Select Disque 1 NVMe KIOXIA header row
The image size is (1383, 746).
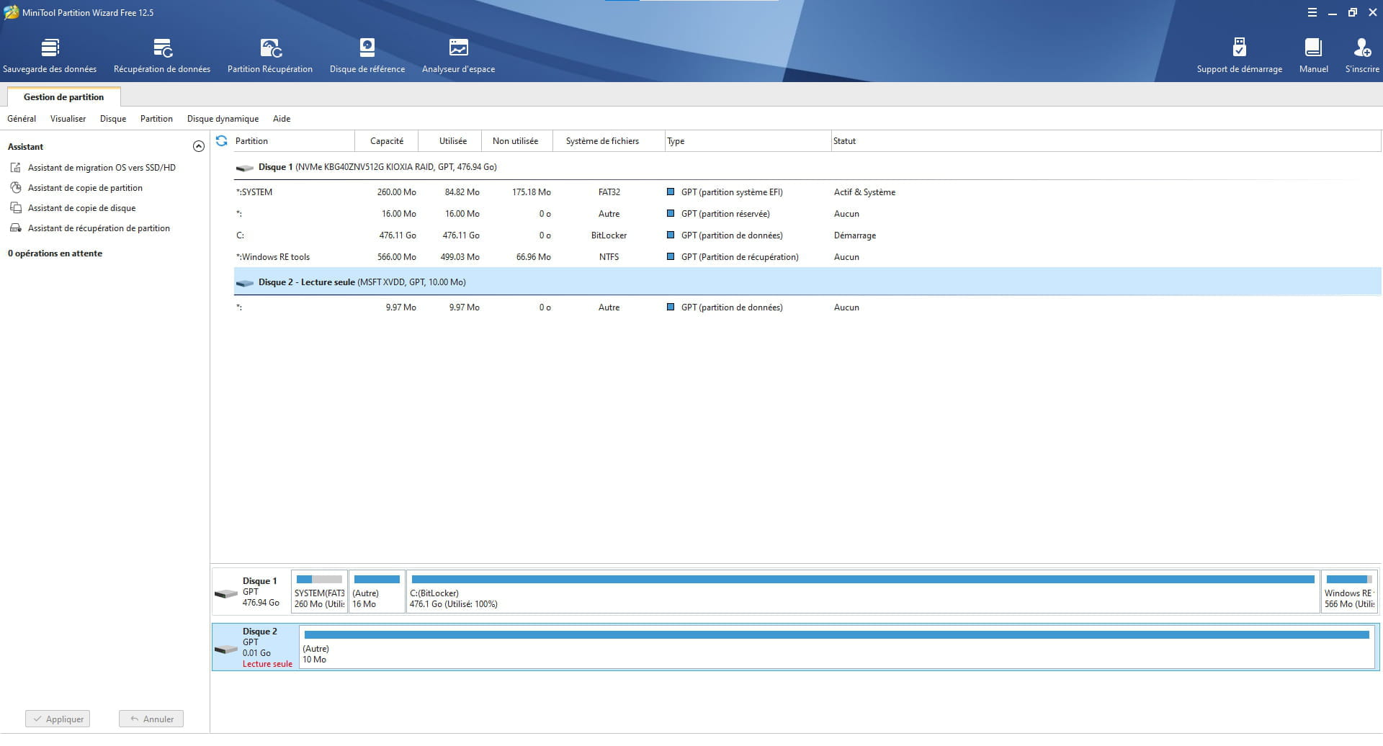pyautogui.click(x=807, y=167)
